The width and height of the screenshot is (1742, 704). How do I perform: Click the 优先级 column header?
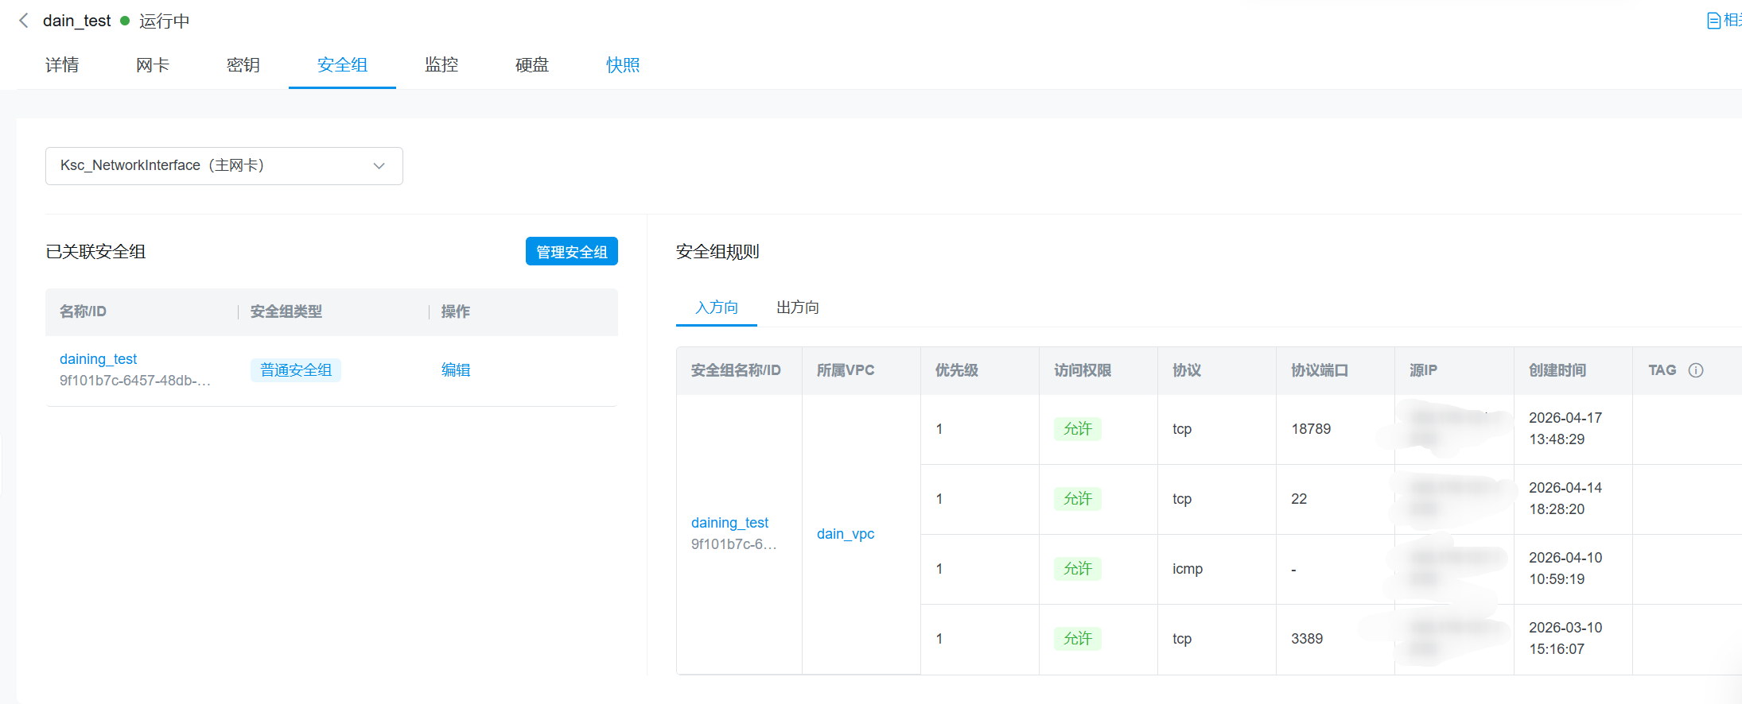[x=957, y=370]
